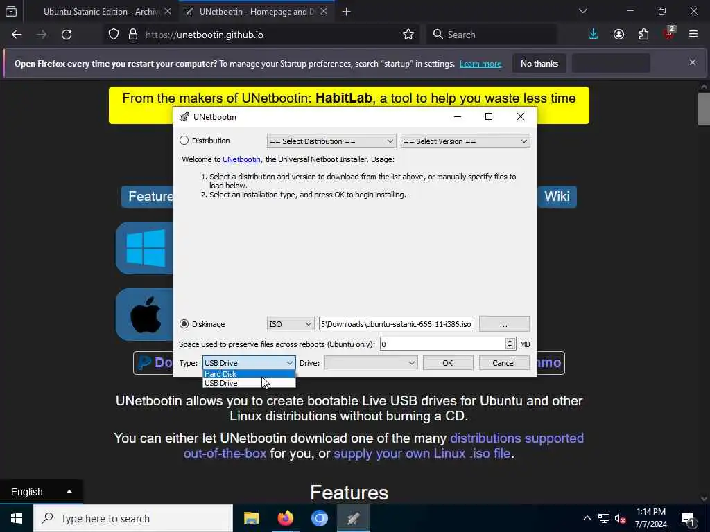This screenshot has width=710, height=532.
Task: Click the address bar URL
Action: [x=205, y=35]
